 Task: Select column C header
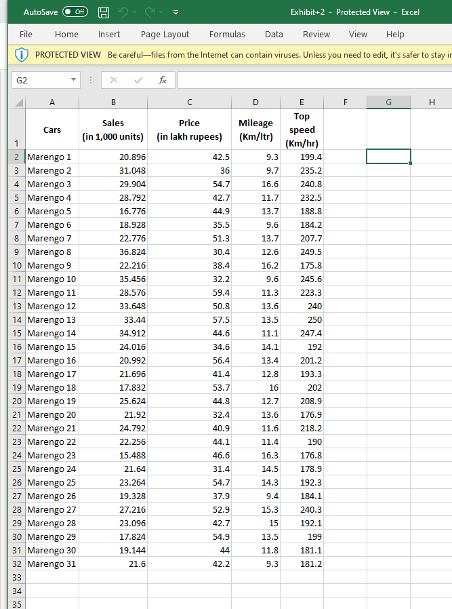pos(189,102)
